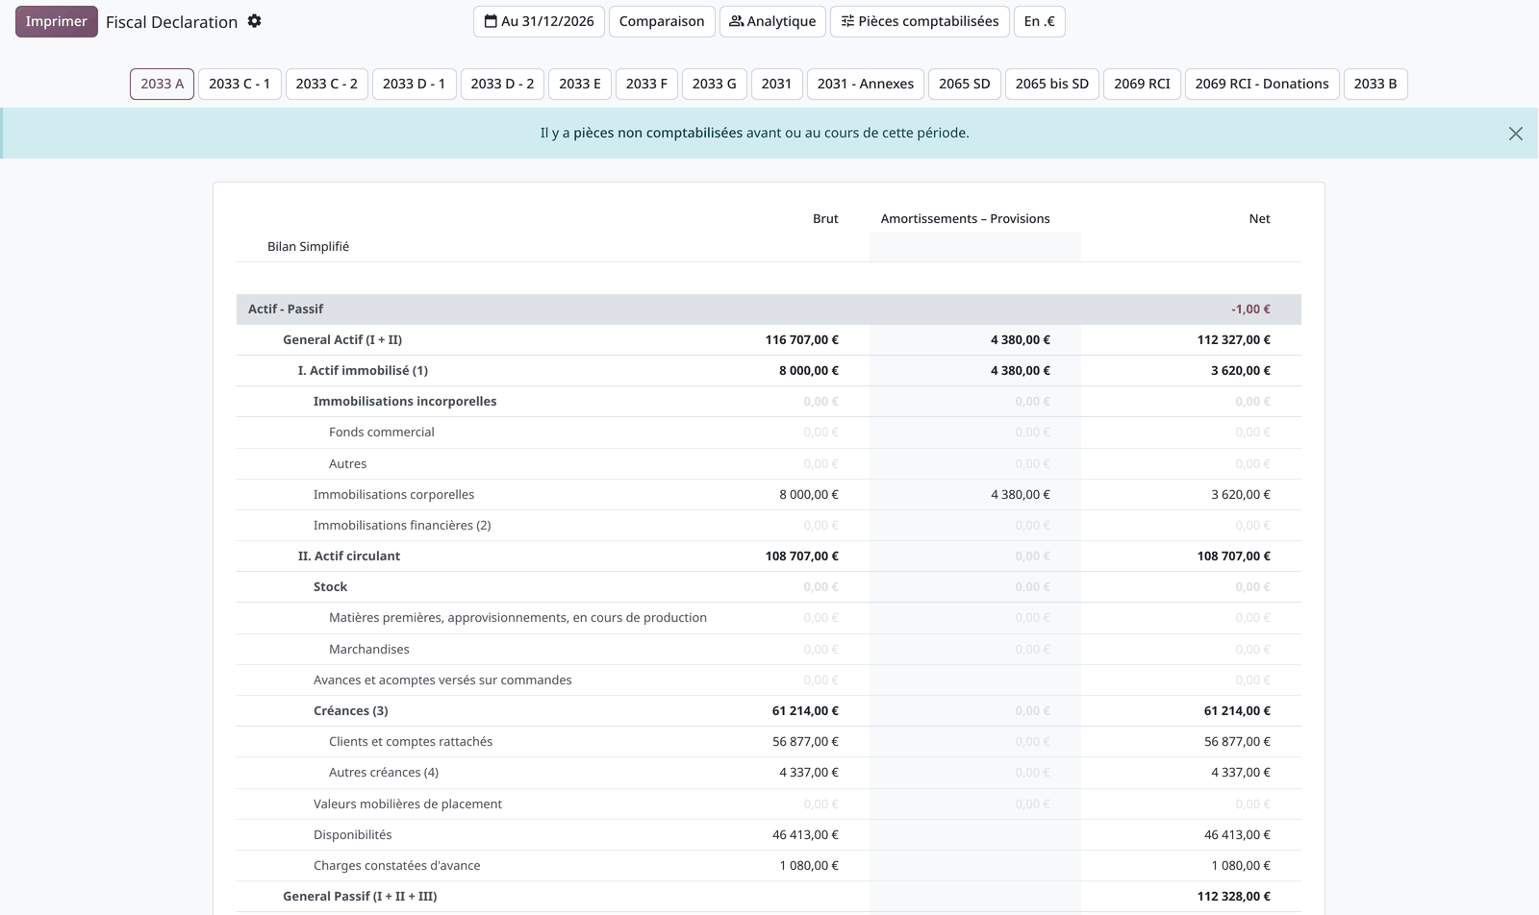Select the Créances (3) line
Image resolution: width=1539 pixels, height=915 pixels.
pos(769,710)
